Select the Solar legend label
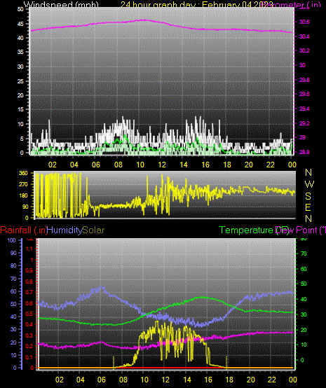The image size is (326, 388). coord(93,230)
